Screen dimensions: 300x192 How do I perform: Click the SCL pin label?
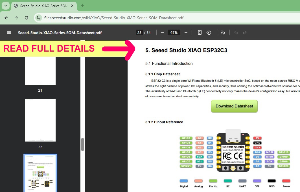200,162
